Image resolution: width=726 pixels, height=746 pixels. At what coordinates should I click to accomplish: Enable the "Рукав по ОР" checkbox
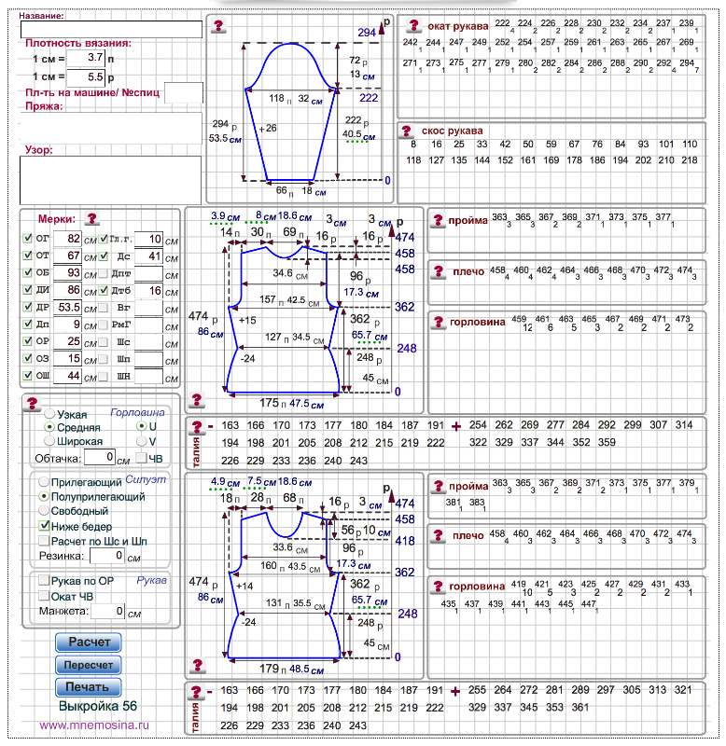[x=43, y=581]
